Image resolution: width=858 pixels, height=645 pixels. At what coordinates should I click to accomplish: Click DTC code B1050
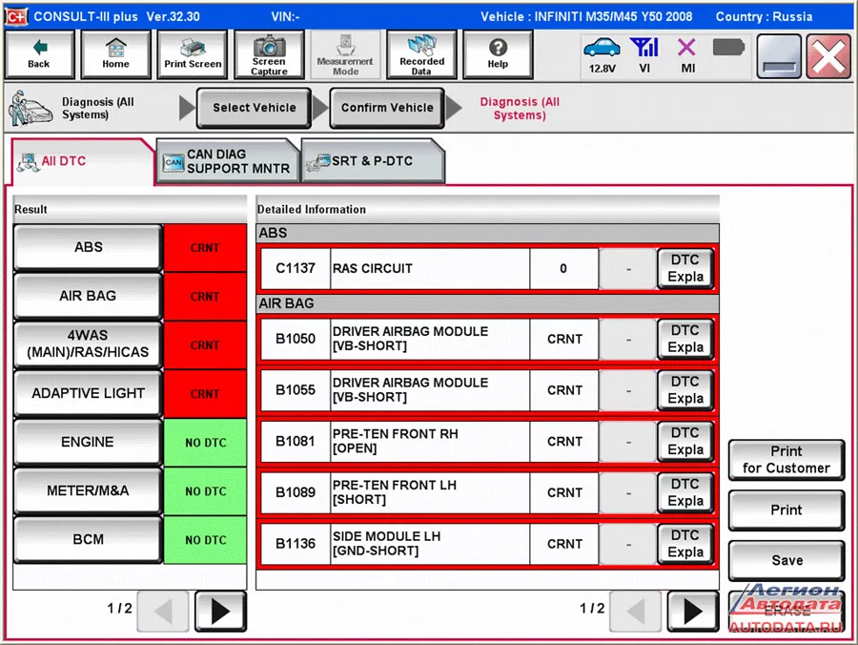[296, 339]
